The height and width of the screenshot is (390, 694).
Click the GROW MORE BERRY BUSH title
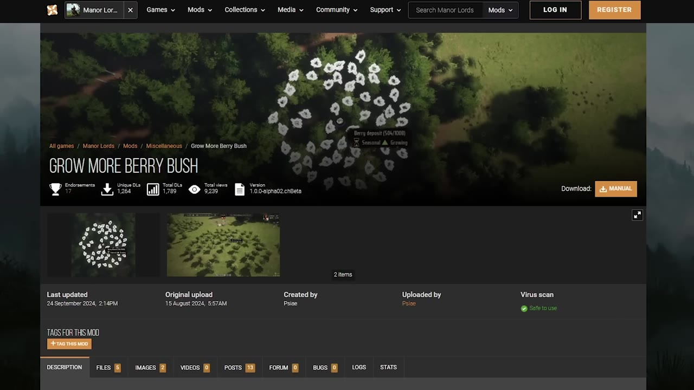click(124, 166)
